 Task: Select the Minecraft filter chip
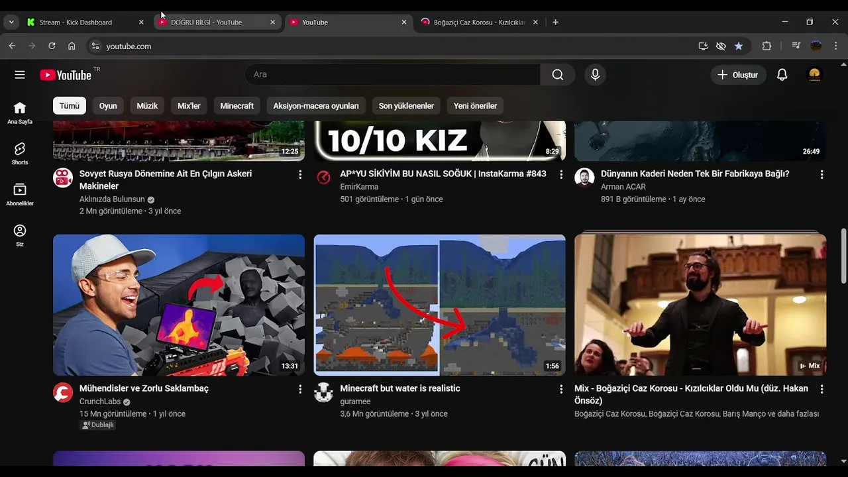237,106
